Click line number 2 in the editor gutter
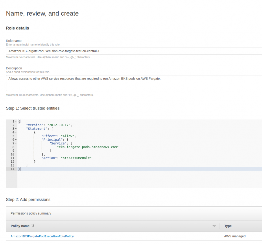Image resolution: width=262 pixels, height=244 pixels. [x=13, y=125]
